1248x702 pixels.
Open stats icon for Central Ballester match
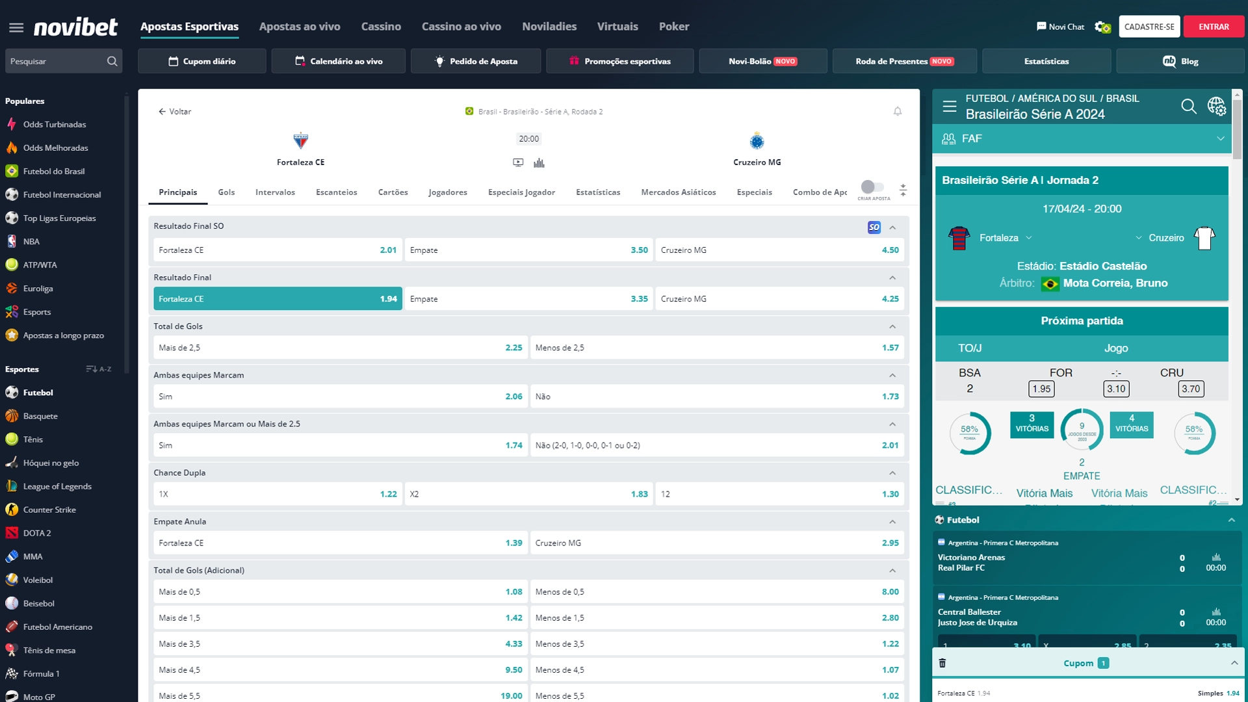click(x=1216, y=612)
